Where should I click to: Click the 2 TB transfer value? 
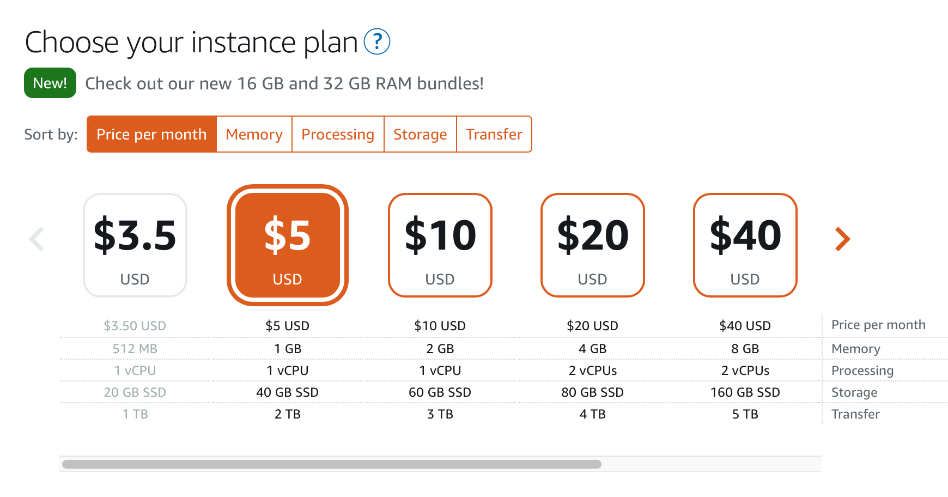(x=288, y=414)
